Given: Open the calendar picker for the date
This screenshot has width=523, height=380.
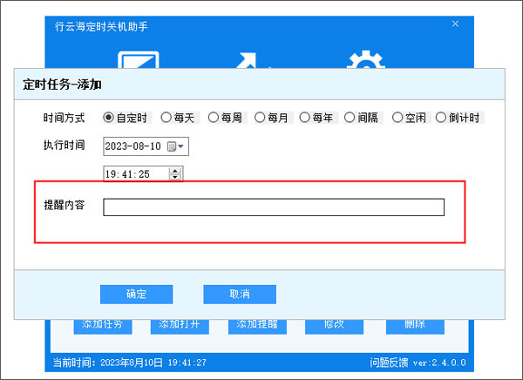Looking at the screenshot, I should tap(176, 146).
